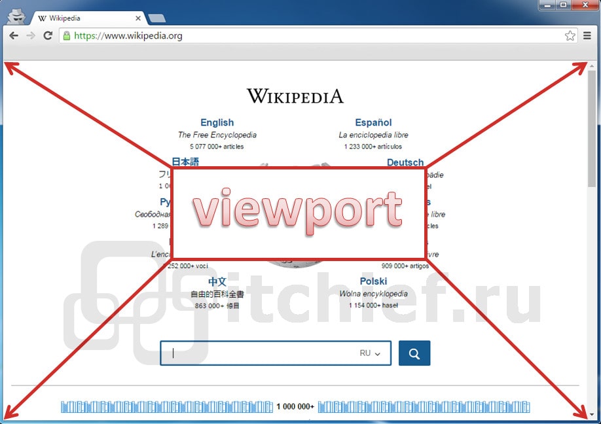This screenshot has height=424, width=601.
Task: Open the Deutsch Wikipedia link
Action: click(405, 162)
